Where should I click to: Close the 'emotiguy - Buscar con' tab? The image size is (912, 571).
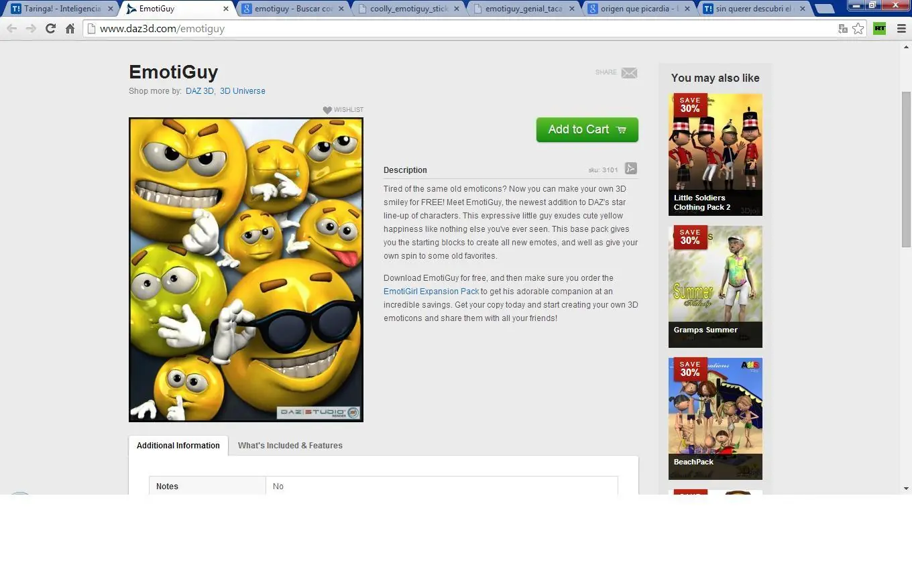341,9
